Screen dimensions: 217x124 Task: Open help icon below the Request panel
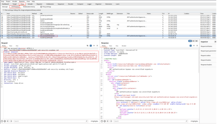pos(2,121)
